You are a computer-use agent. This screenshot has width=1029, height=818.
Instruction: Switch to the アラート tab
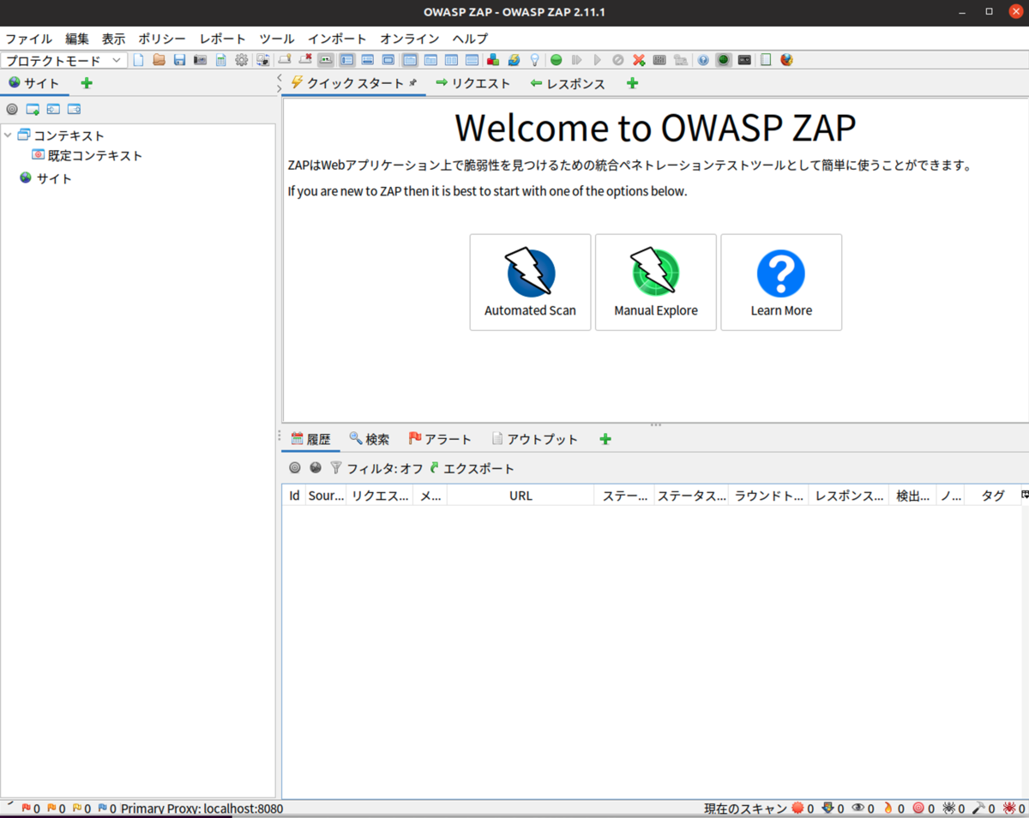pyautogui.click(x=440, y=439)
